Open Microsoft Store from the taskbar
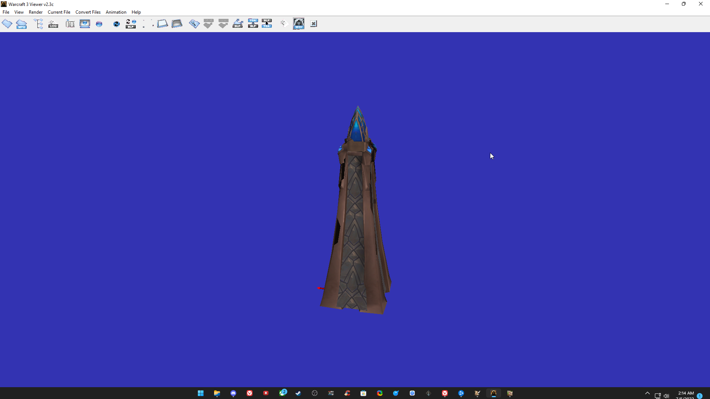Screen dimensions: 710x399 point(364,393)
